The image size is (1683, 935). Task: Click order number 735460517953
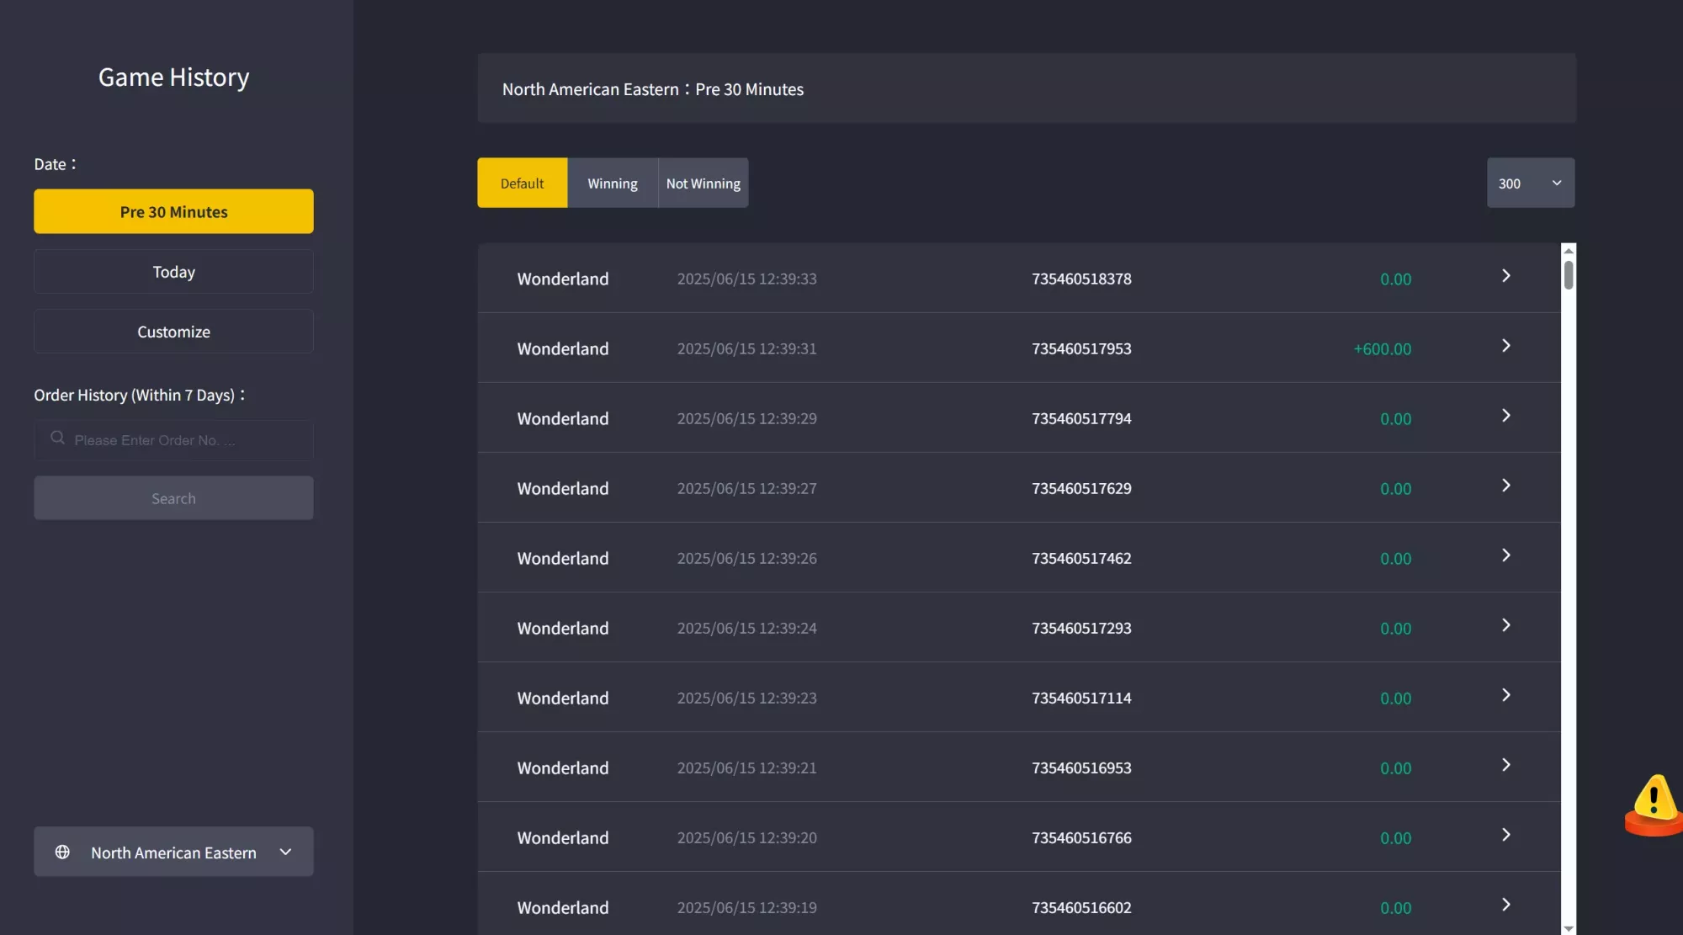click(1081, 348)
